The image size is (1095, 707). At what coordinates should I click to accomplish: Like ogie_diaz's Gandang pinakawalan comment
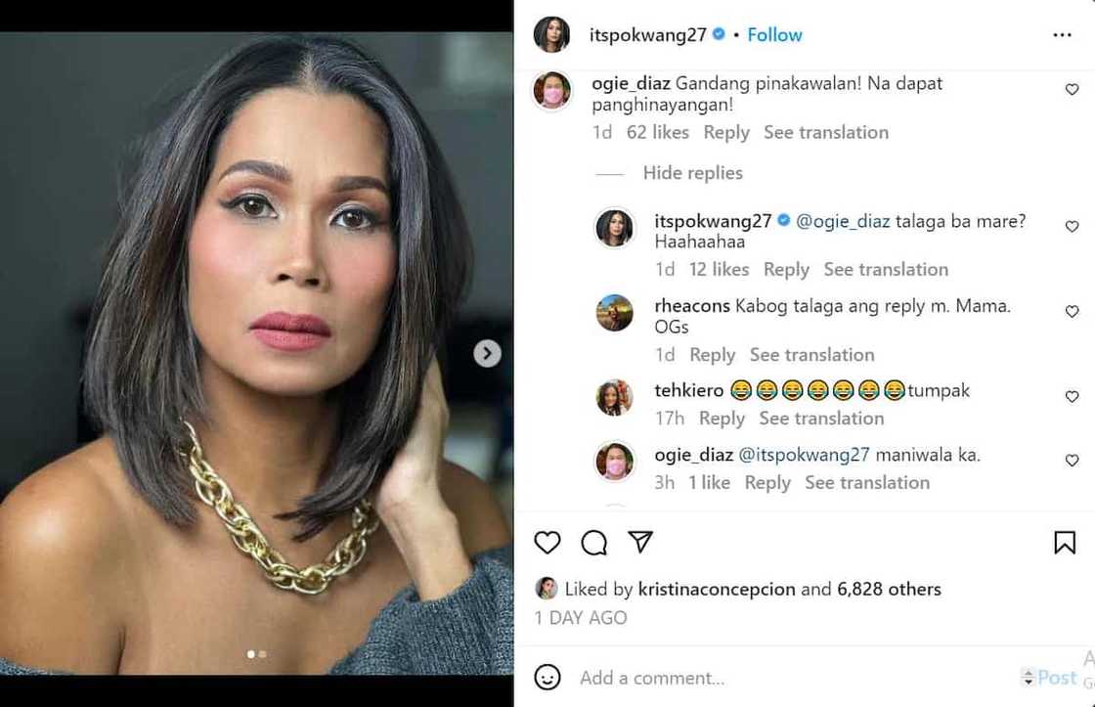tap(1072, 89)
